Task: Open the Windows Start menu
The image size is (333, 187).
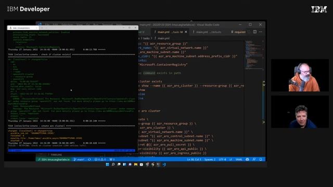Action: coord(108,164)
